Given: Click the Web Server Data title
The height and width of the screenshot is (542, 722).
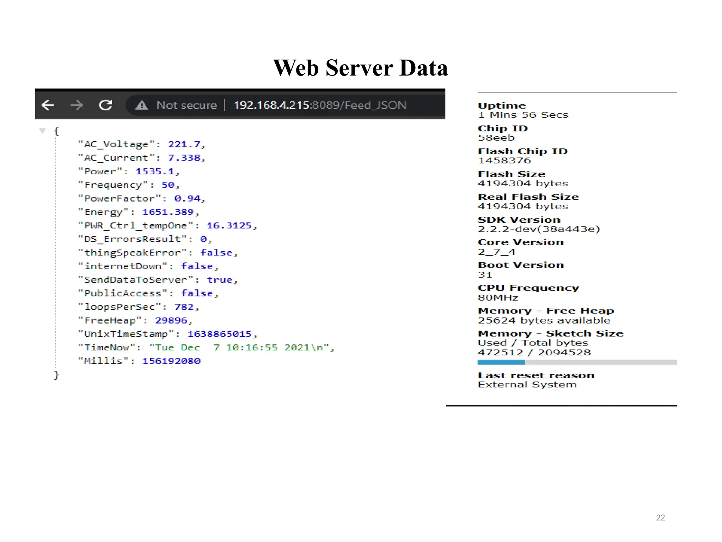Looking at the screenshot, I should pos(361,68).
